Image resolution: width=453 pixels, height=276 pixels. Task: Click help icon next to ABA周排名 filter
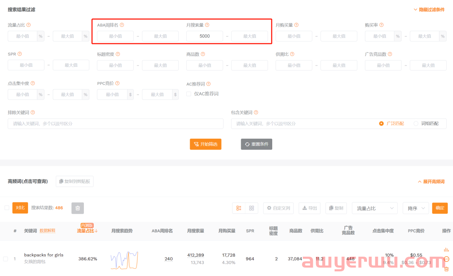(x=122, y=25)
